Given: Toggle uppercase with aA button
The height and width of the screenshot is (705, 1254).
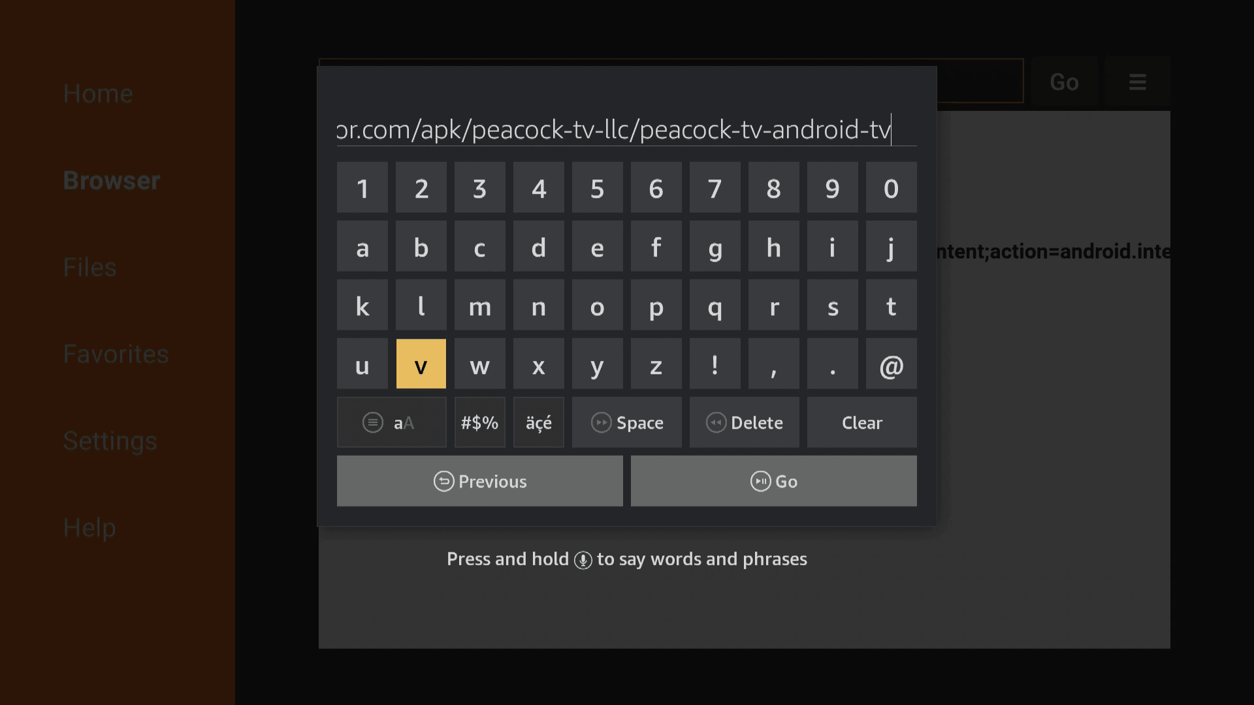Looking at the screenshot, I should tap(391, 422).
